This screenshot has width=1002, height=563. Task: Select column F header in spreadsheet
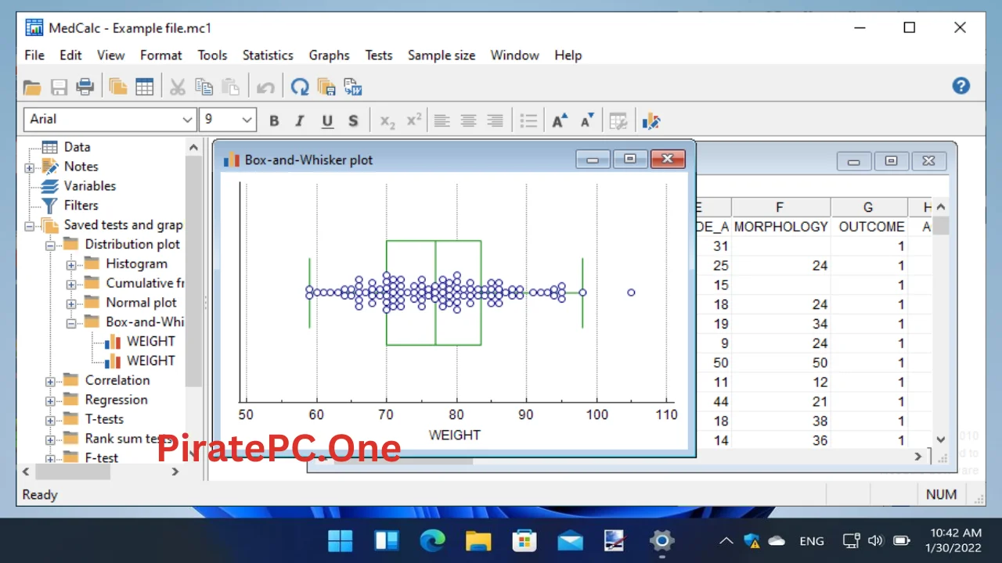tap(780, 207)
